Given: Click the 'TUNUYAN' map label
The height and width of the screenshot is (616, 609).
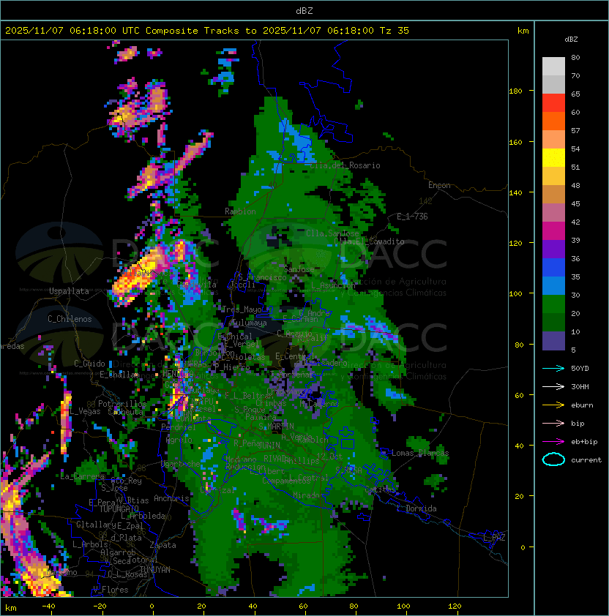Looking at the screenshot, I should [x=155, y=570].
